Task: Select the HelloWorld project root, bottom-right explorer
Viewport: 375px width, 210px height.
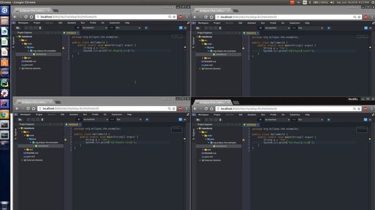Action: tap(206, 128)
